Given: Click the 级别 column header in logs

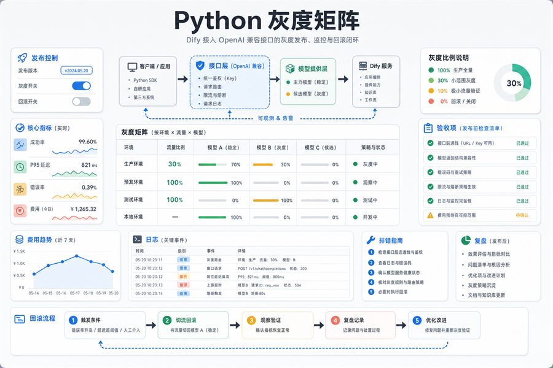Looking at the screenshot, I should pos(182,251).
